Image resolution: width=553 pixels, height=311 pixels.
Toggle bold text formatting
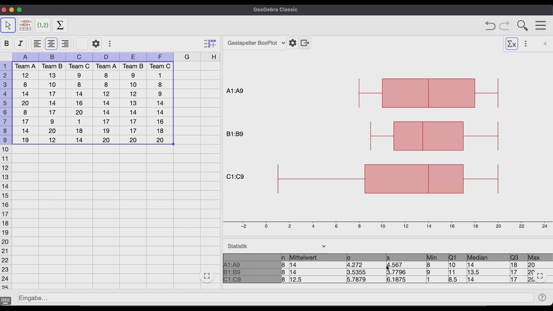(6, 43)
